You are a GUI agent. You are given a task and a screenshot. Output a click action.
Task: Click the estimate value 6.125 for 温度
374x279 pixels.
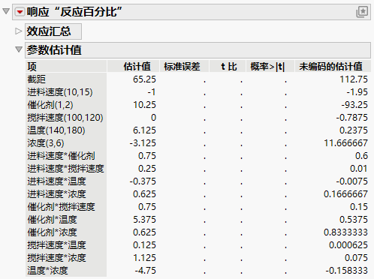144,130
